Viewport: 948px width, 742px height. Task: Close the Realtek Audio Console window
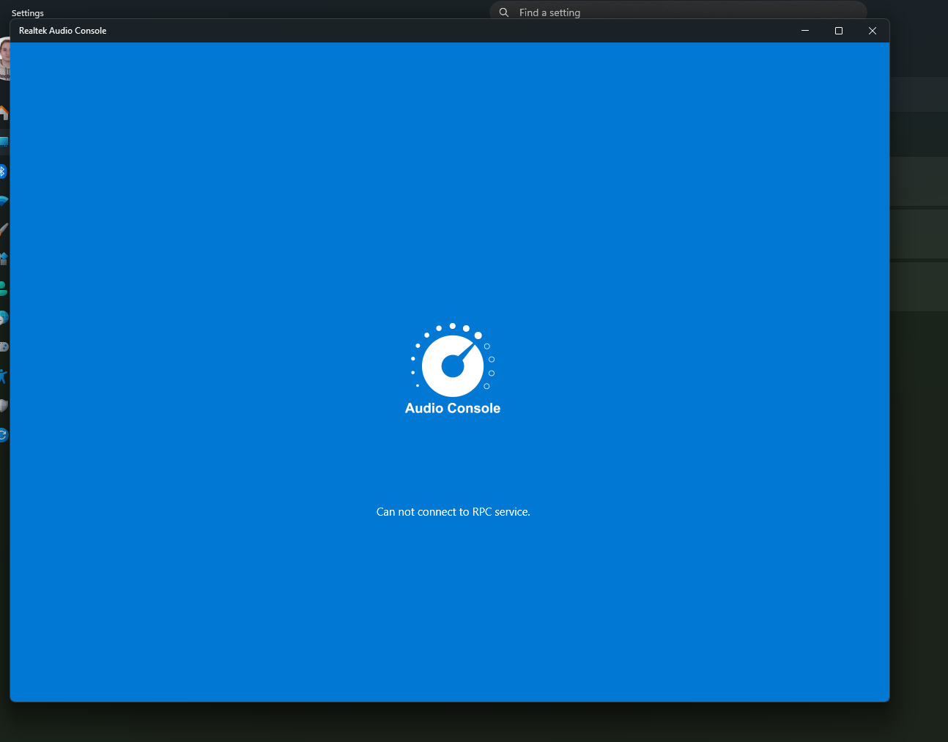[873, 31]
